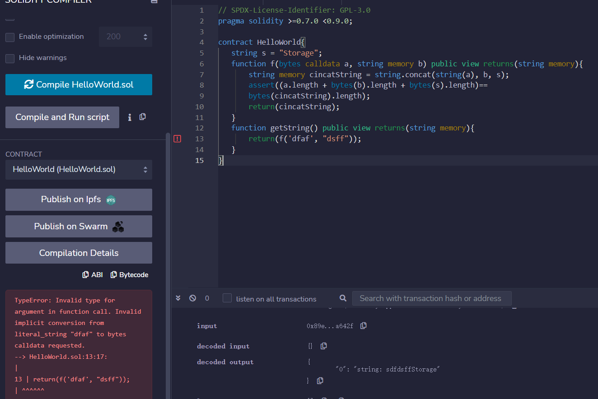Click Publish on Ipfs
Image resolution: width=598 pixels, height=399 pixels.
pyautogui.click(x=79, y=199)
